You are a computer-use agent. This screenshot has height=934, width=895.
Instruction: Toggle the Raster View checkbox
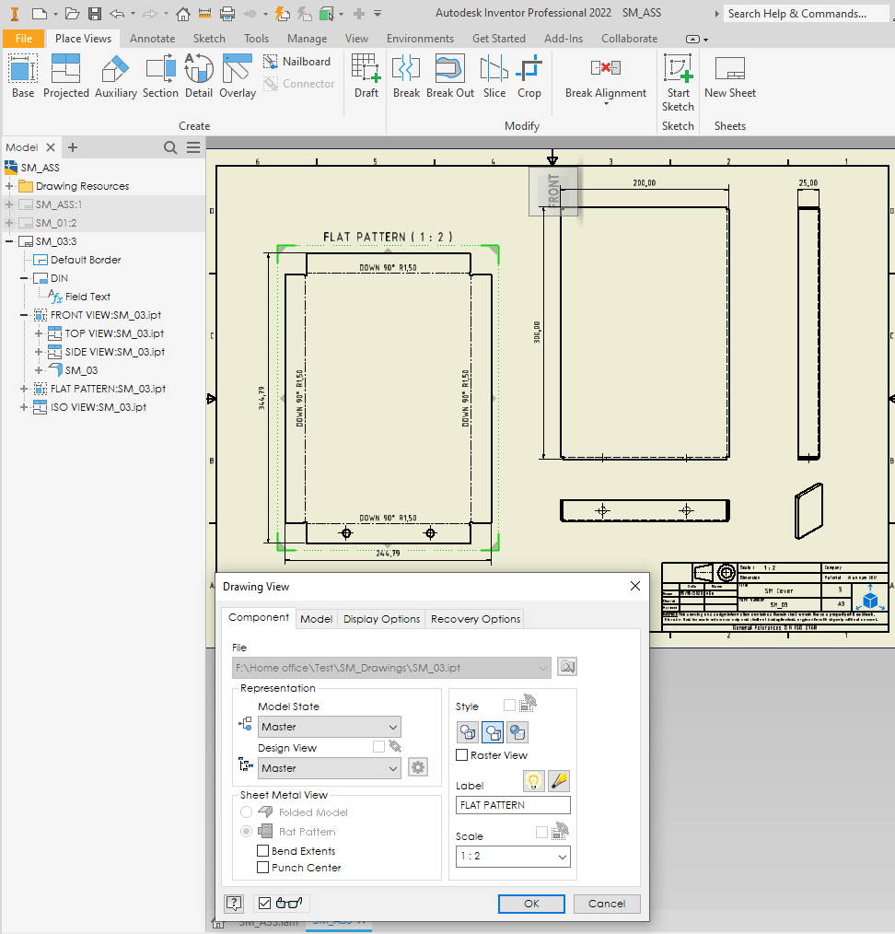[462, 755]
